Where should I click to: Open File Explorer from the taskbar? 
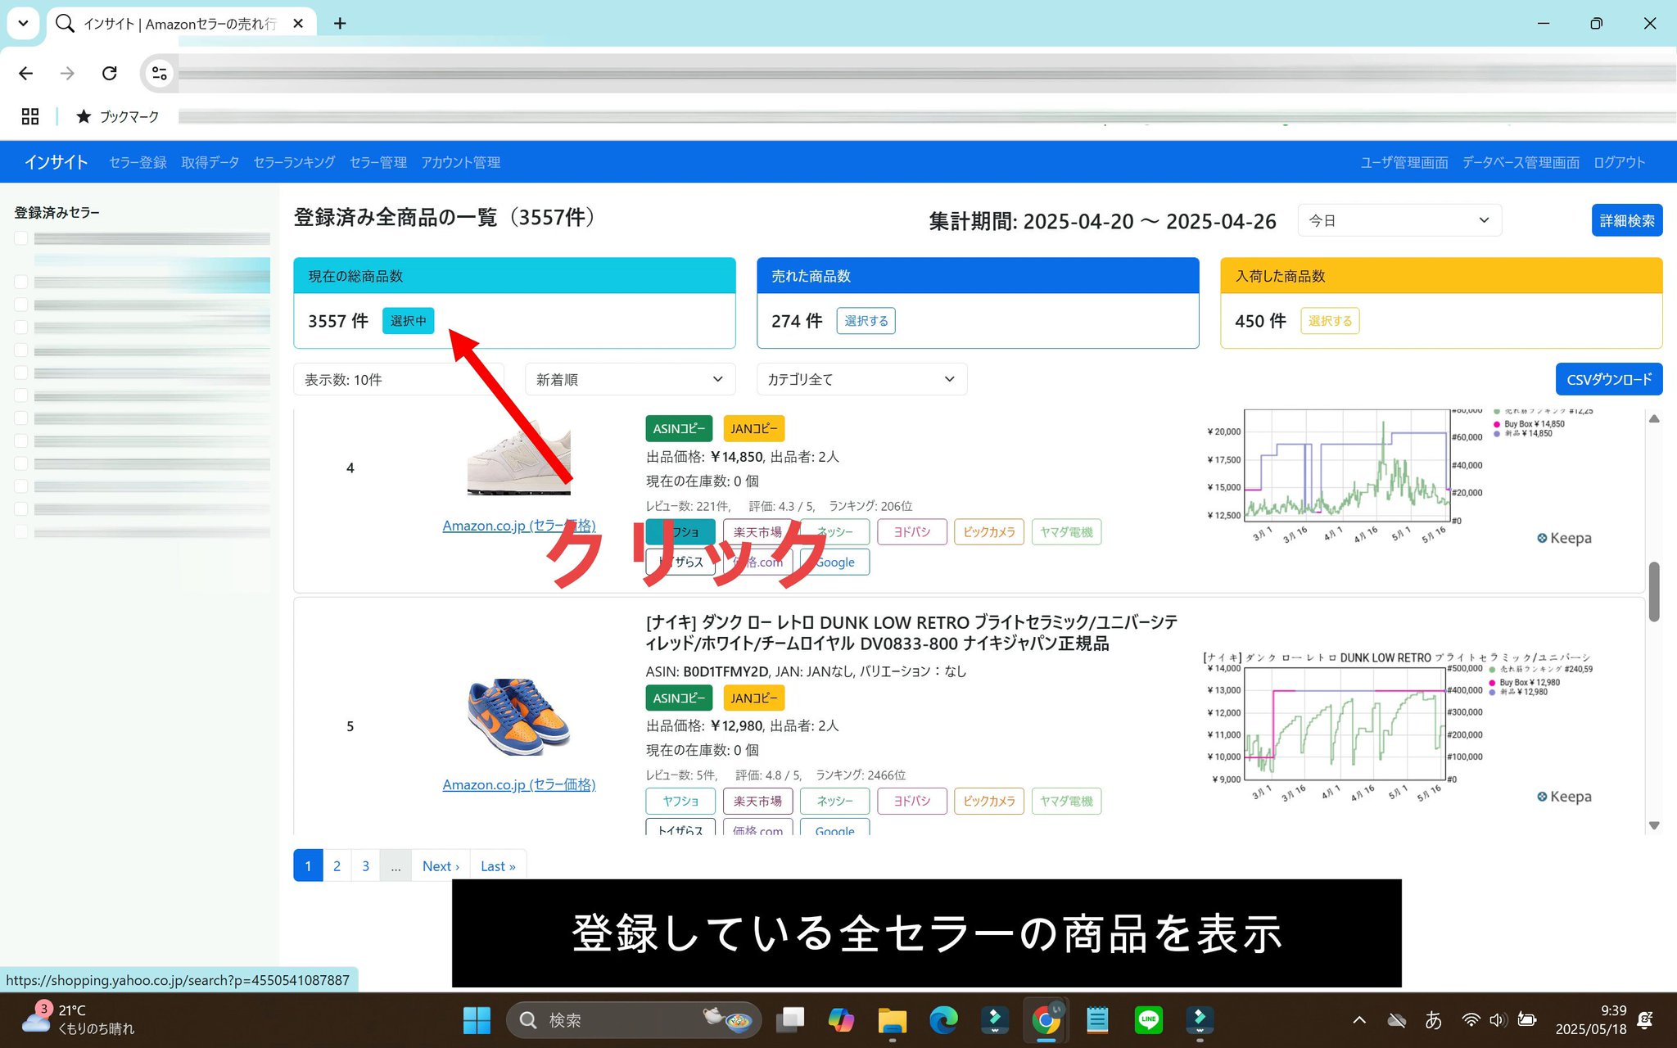[x=892, y=1020]
